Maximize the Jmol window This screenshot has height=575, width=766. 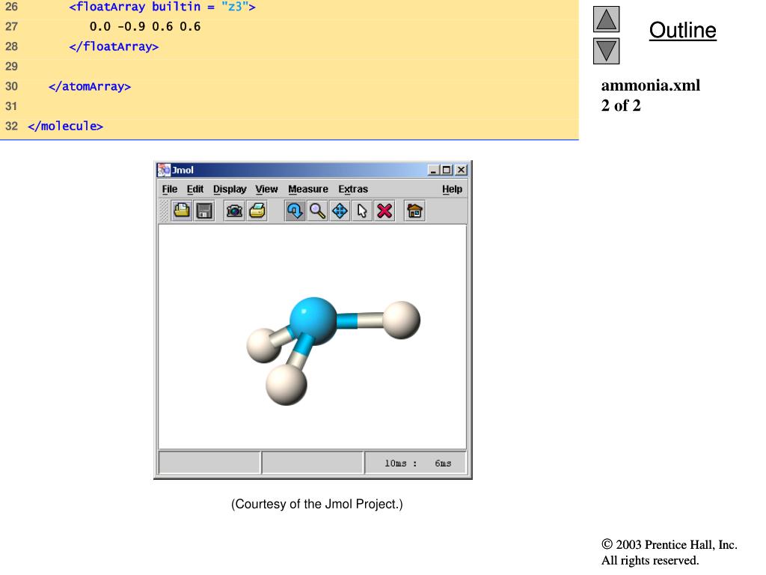pyautogui.click(x=446, y=170)
